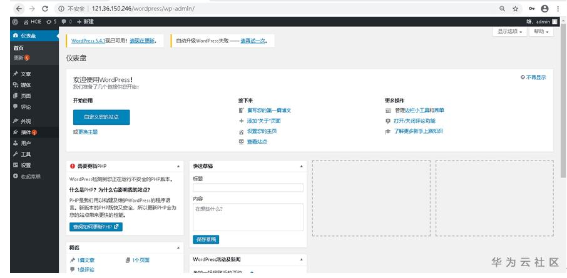This screenshot has width=567, height=278.
Task: Reload the page with the refresh icon
Action: (45, 9)
